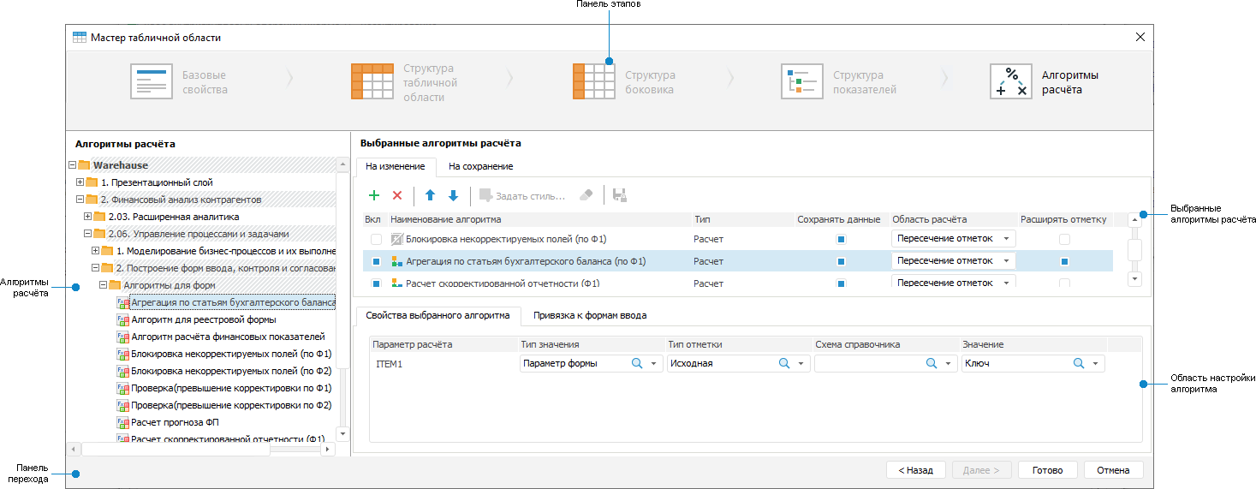
Task: Move selected algorithm down with blue arrow
Action: pos(453,195)
